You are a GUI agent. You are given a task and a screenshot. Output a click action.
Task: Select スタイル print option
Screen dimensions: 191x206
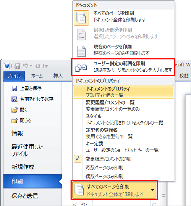pos(124,119)
